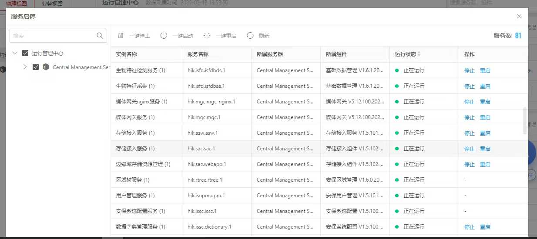Click the one-key start (一键启动) power icon
The width and height of the screenshot is (537, 239).
click(164, 36)
